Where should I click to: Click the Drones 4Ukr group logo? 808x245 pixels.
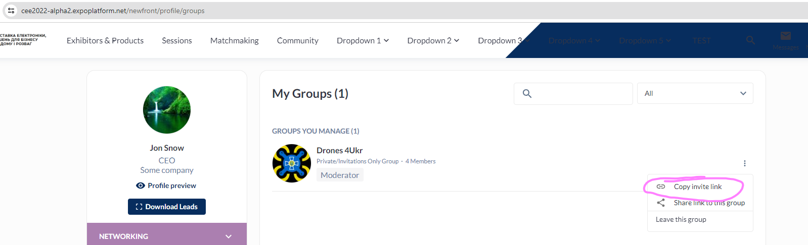[x=291, y=163]
